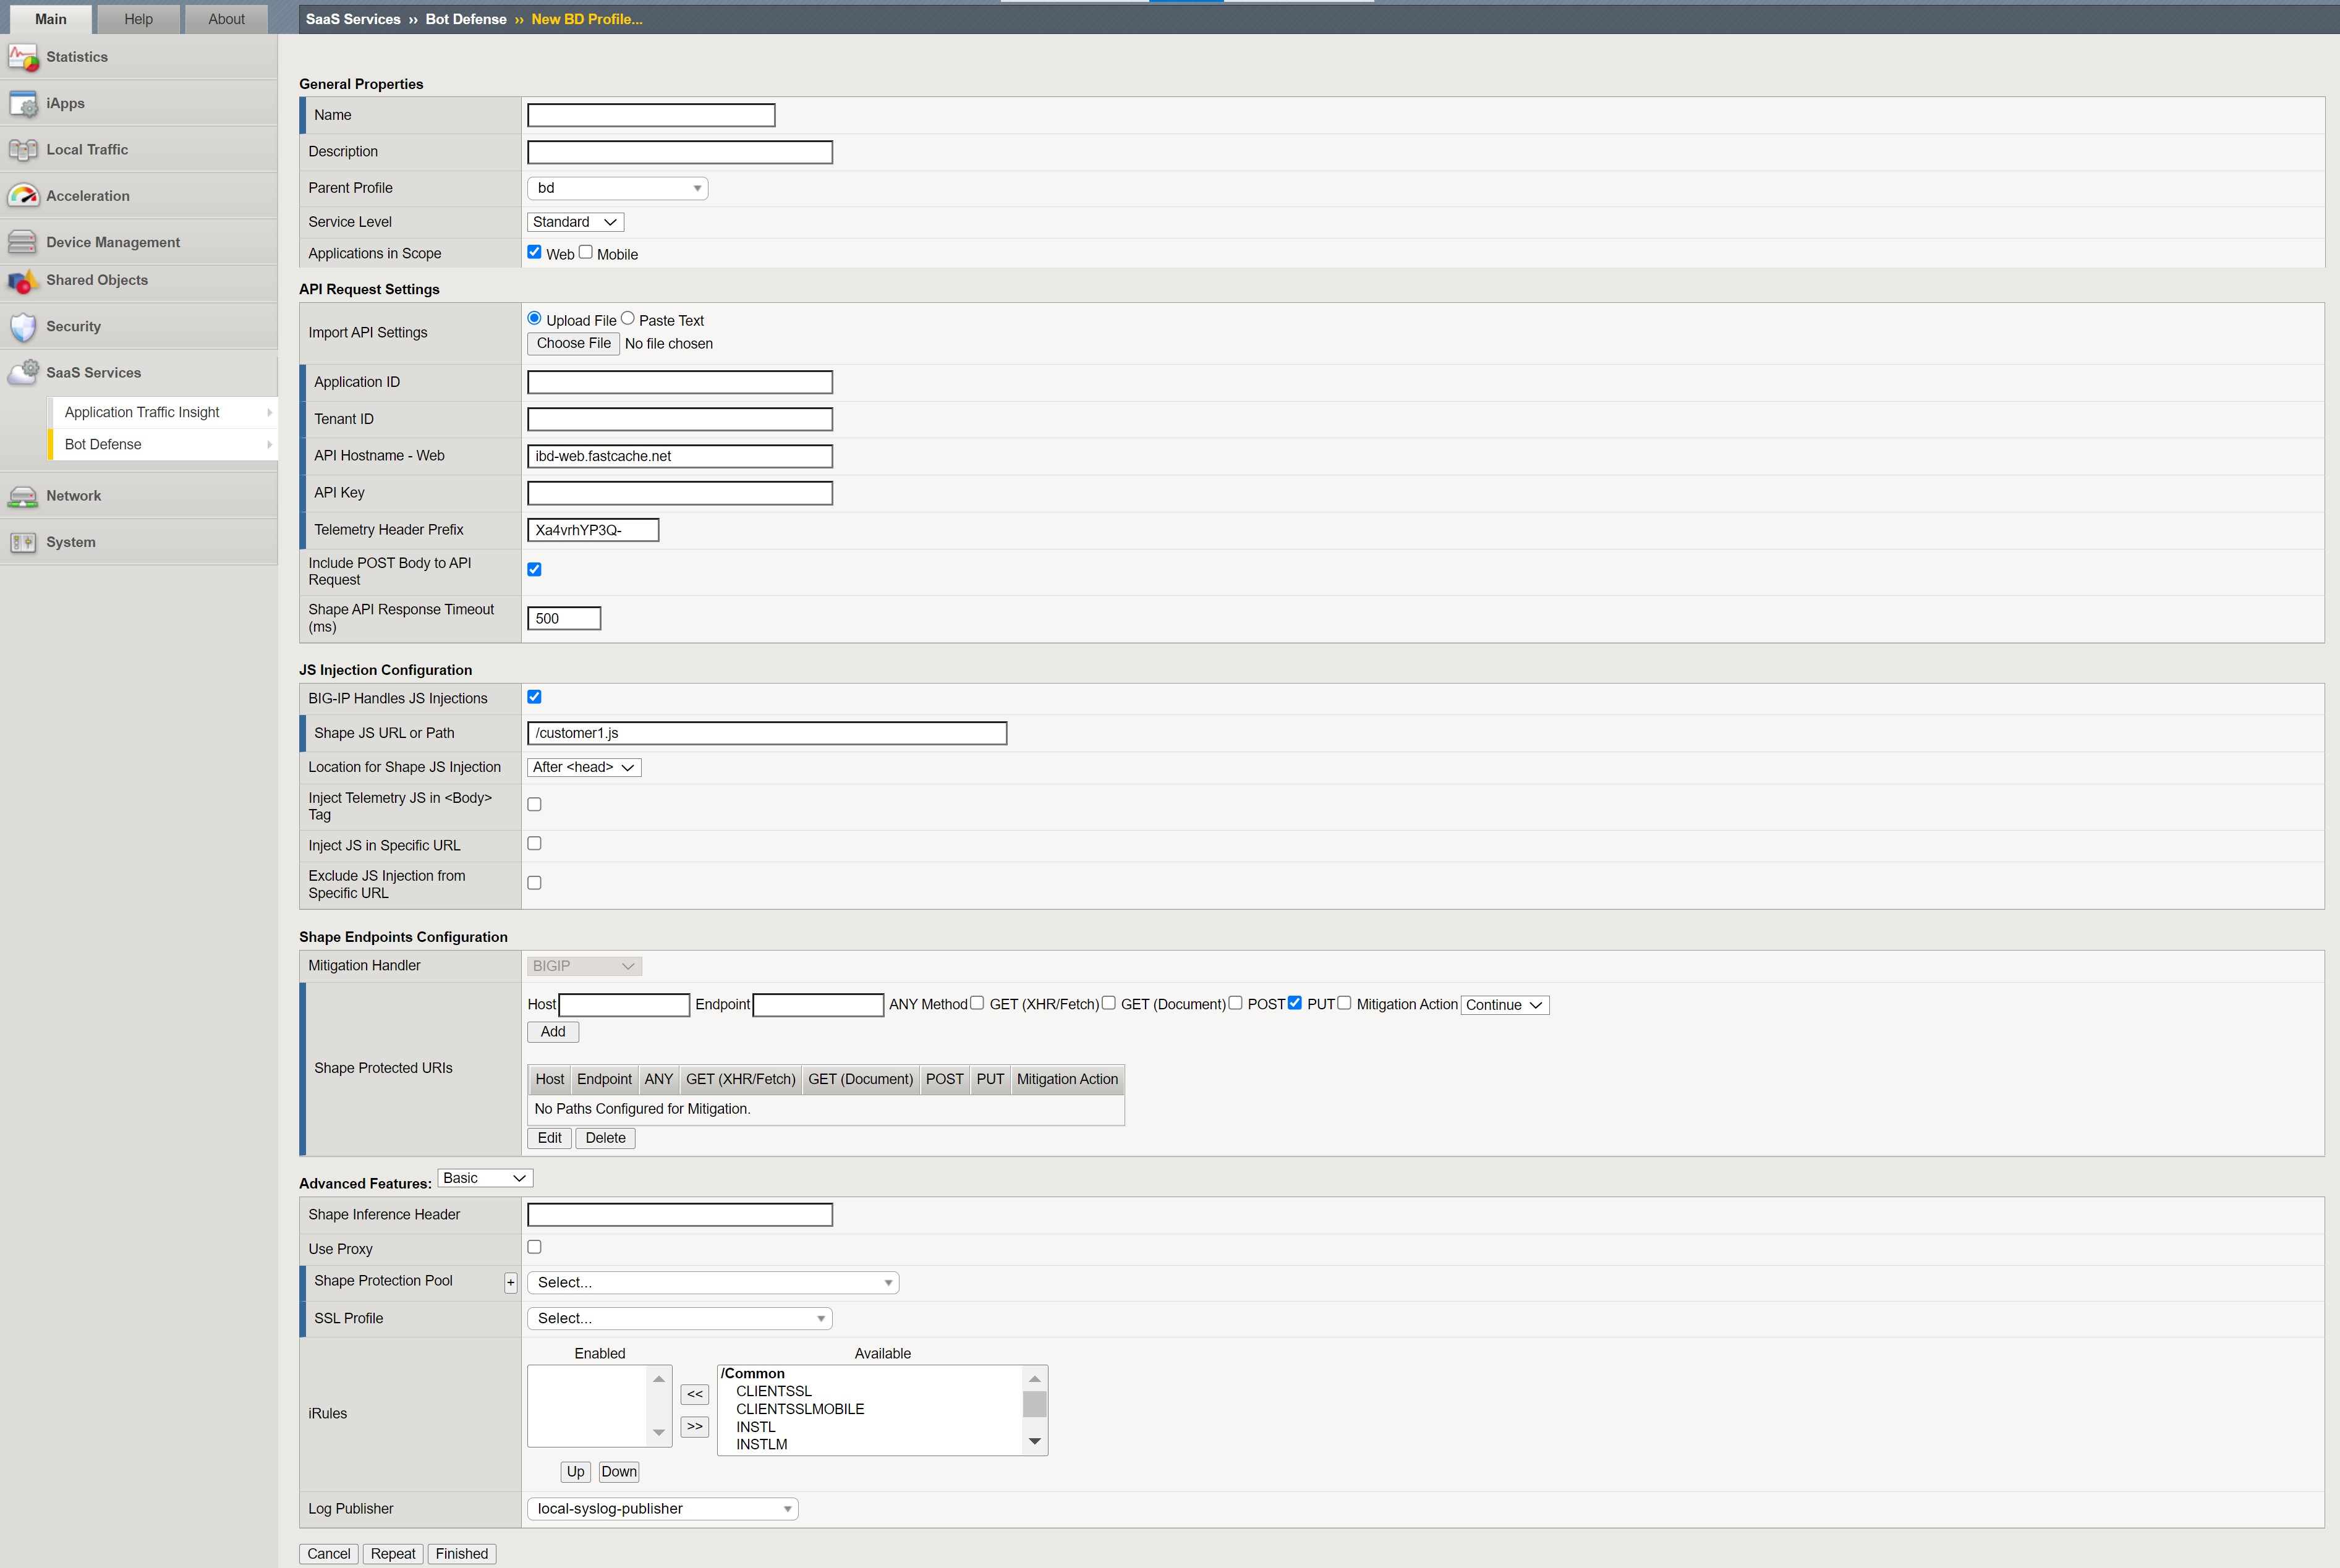Enable the ANY Method checkbox
The height and width of the screenshot is (1568, 2340).
coord(977,1002)
